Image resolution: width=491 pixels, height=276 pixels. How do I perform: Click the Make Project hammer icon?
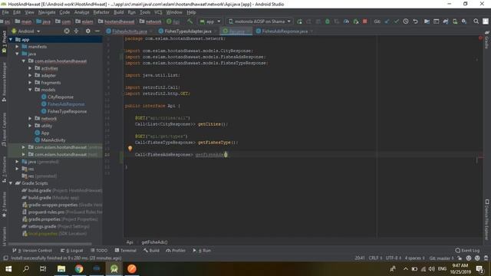pyautogui.click(x=189, y=21)
